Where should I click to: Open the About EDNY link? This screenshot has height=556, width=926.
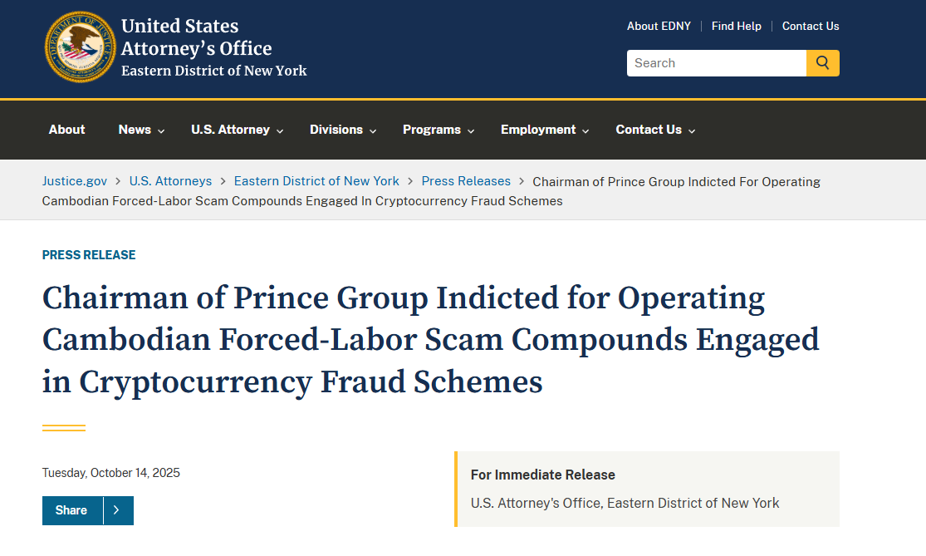click(x=659, y=26)
